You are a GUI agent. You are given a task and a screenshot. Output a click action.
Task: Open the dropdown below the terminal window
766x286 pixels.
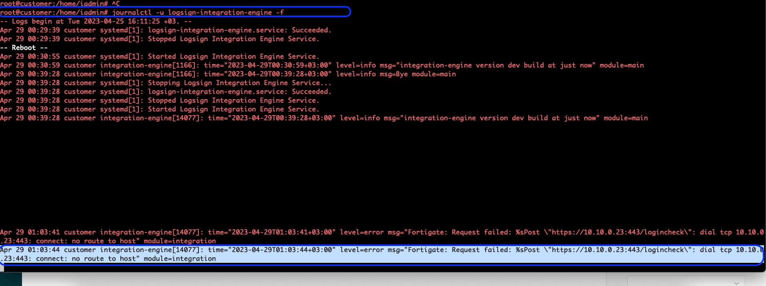pyautogui.click(x=686, y=281)
